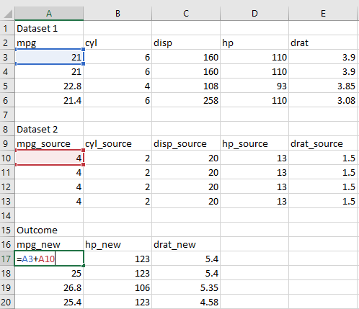Select row 1 header
This screenshot has width=359, height=309.
pyautogui.click(x=7, y=28)
